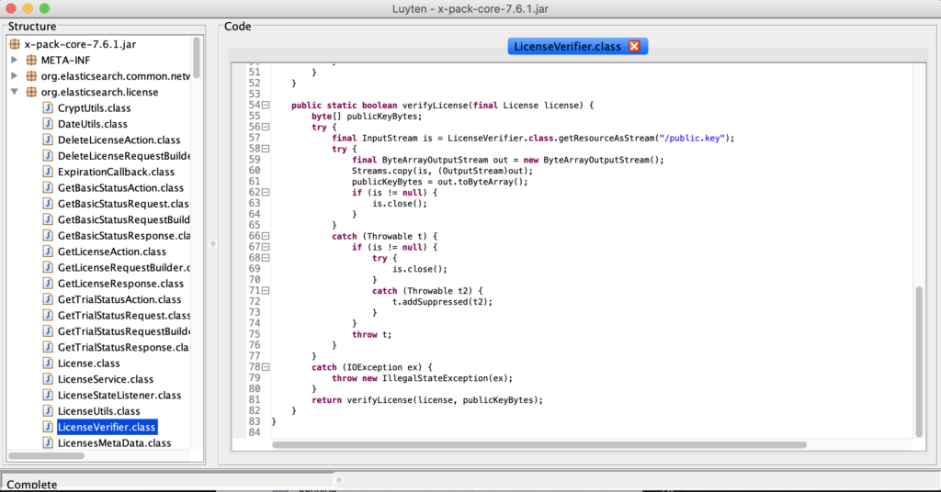This screenshot has width=941, height=492.
Task: Click line number 84 in the gutter
Action: pyautogui.click(x=255, y=432)
